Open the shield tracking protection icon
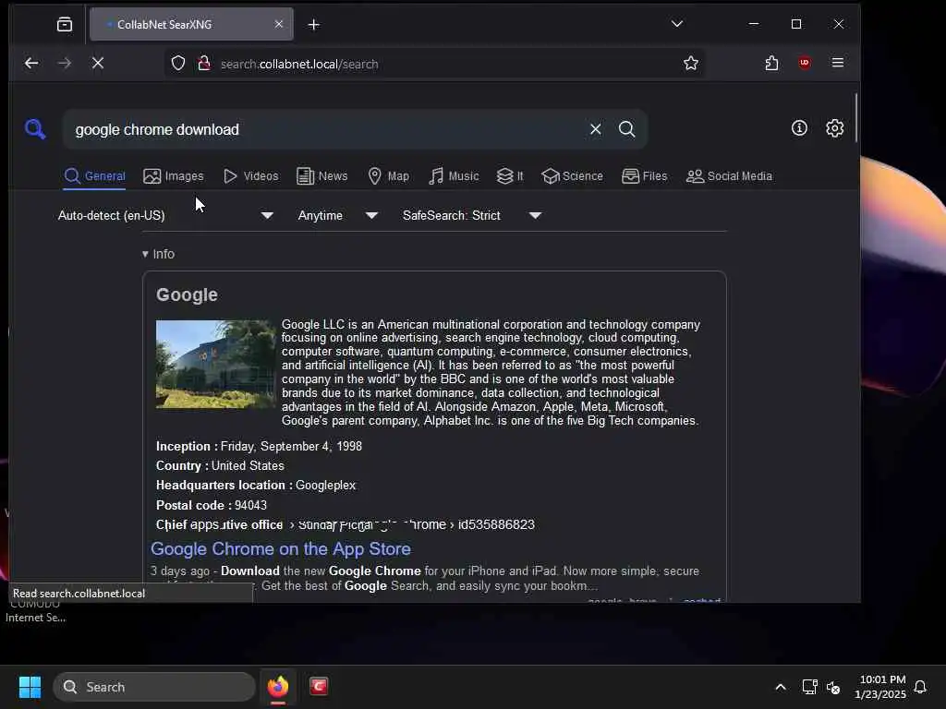 (x=178, y=64)
